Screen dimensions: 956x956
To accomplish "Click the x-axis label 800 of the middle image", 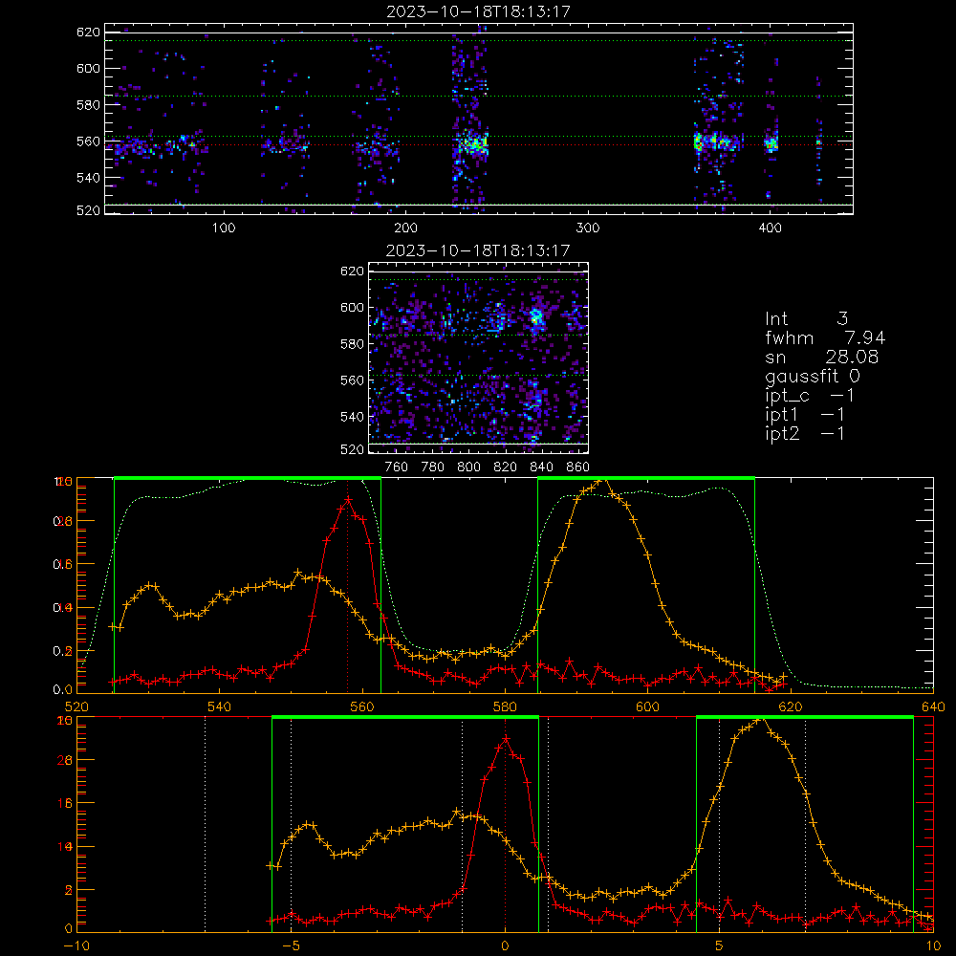I will [x=468, y=467].
